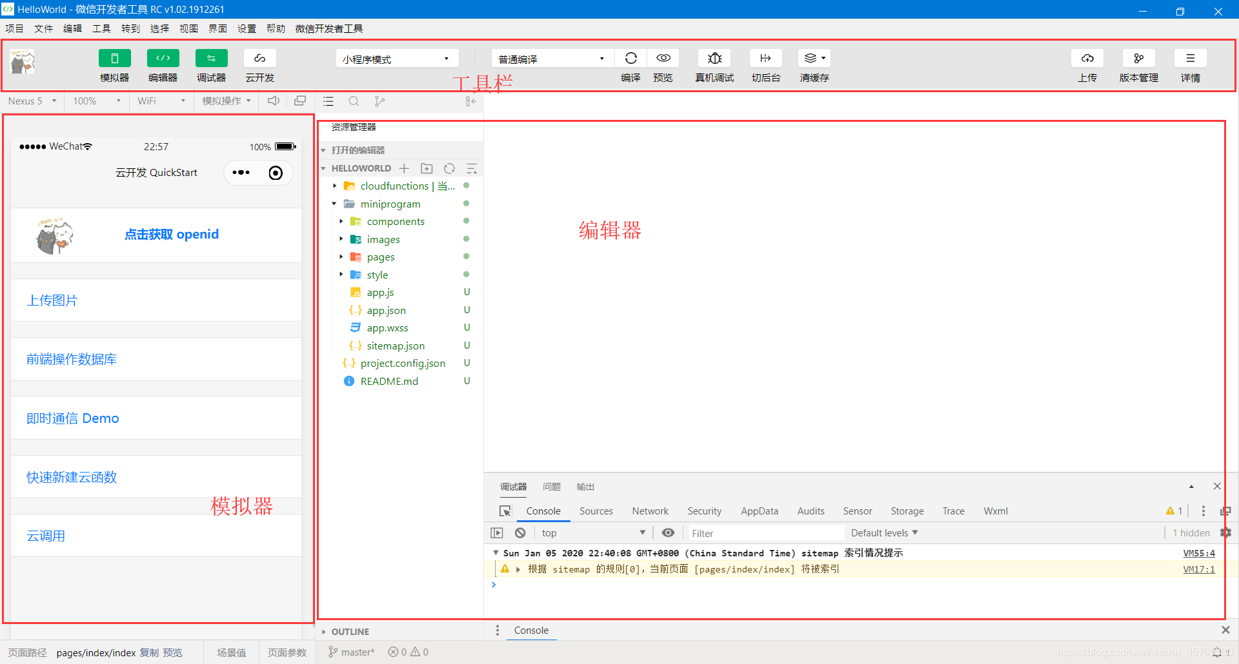
Task: Open the mini program more (•••) menu
Action: pos(241,173)
